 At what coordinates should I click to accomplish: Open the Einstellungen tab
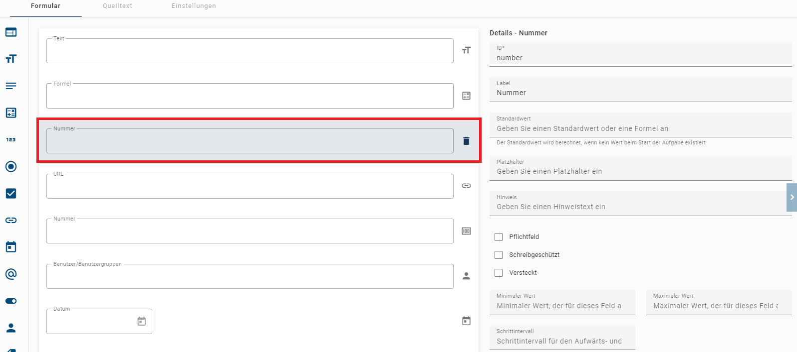194,6
